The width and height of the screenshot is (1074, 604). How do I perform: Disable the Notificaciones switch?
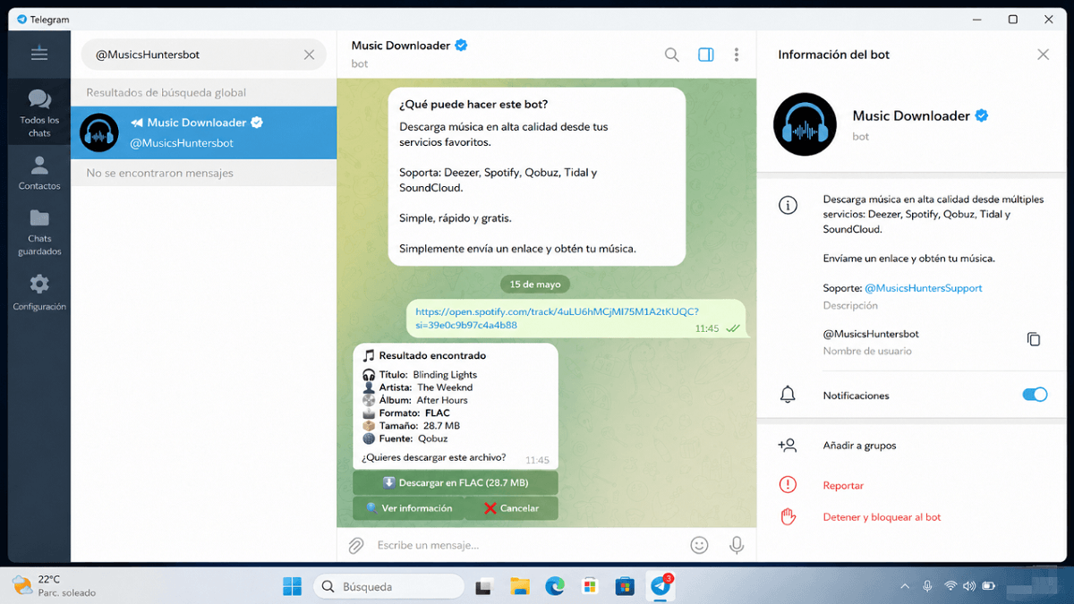tap(1035, 395)
